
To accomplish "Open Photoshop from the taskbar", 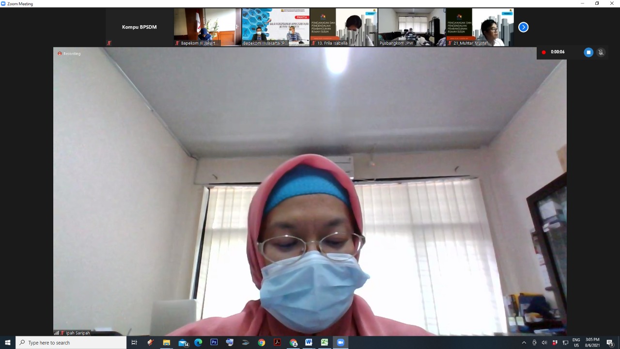I will pos(214,343).
